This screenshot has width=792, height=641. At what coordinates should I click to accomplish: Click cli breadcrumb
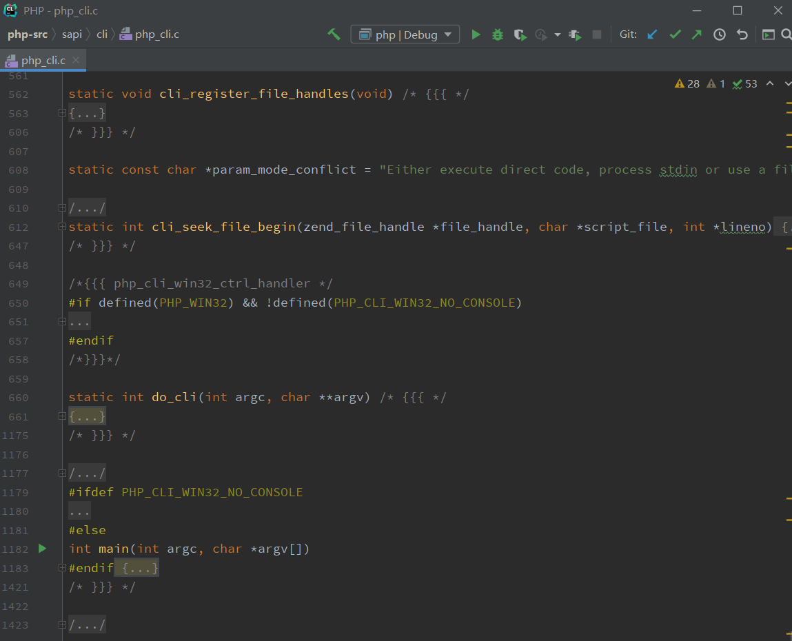102,34
